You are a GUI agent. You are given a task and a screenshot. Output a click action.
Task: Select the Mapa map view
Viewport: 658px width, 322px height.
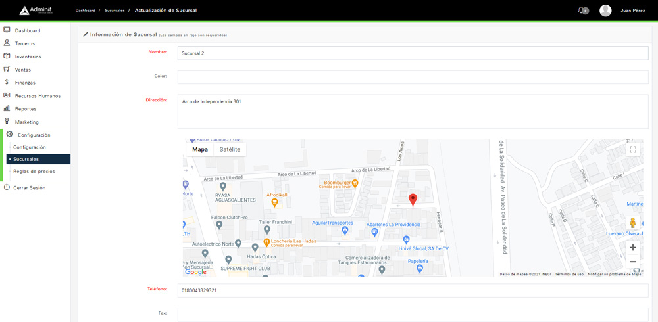(200, 149)
